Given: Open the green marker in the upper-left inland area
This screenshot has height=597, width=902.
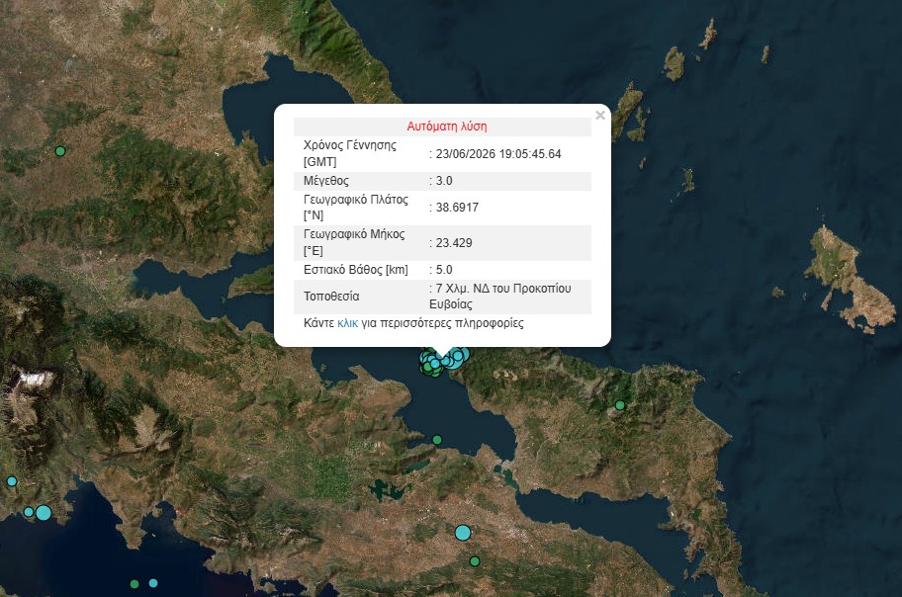Looking at the screenshot, I should click(x=59, y=151).
